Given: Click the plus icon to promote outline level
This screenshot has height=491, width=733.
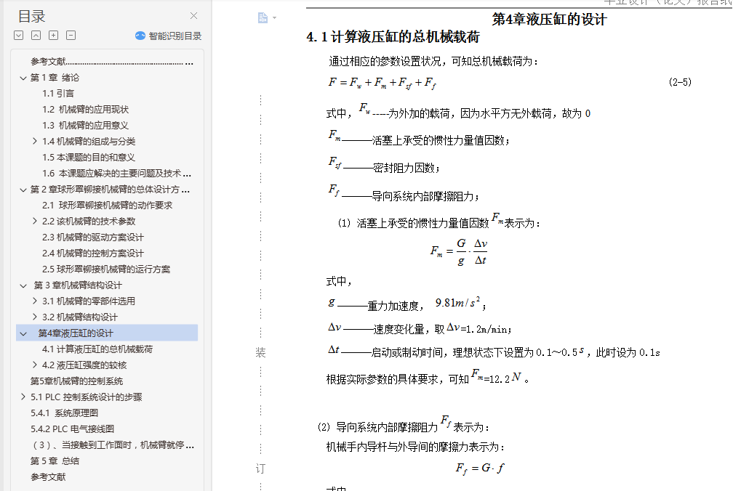Looking at the screenshot, I should pyautogui.click(x=54, y=36).
